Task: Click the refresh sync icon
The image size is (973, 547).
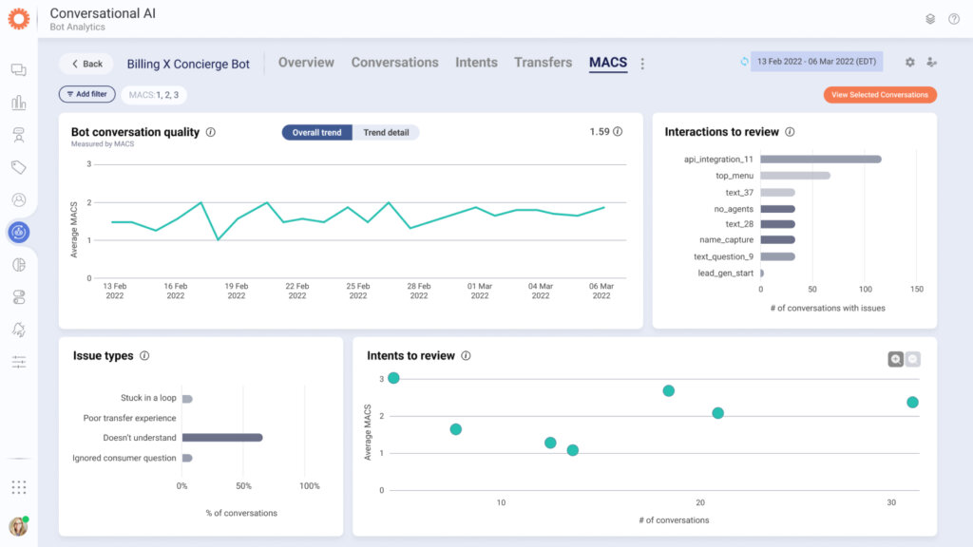Action: [x=744, y=62]
